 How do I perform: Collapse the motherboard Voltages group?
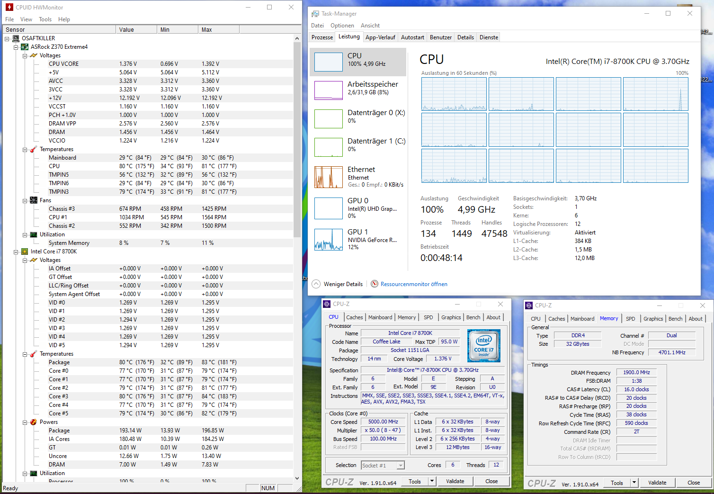click(25, 55)
